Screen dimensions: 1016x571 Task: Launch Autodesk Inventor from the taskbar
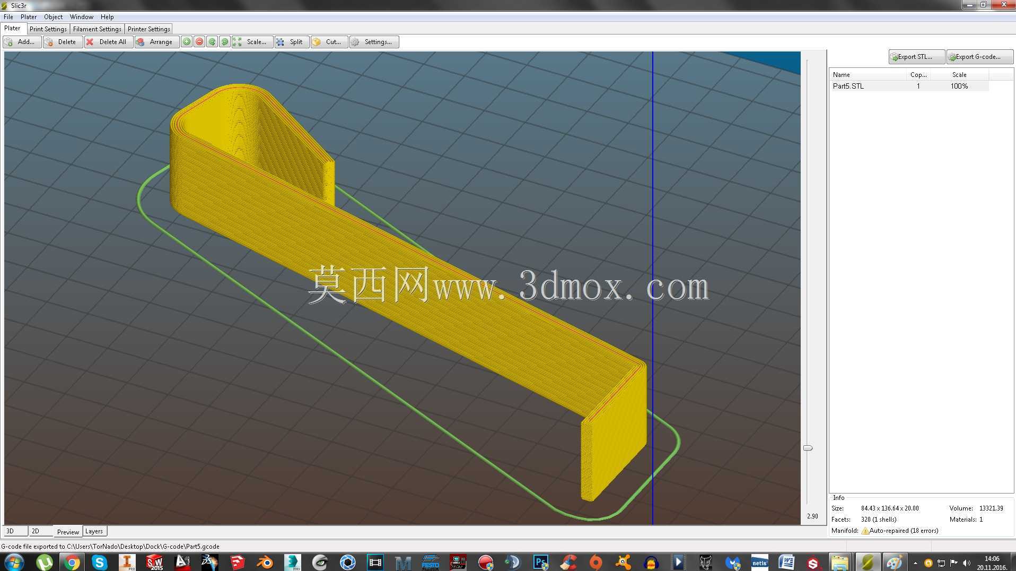[127, 563]
